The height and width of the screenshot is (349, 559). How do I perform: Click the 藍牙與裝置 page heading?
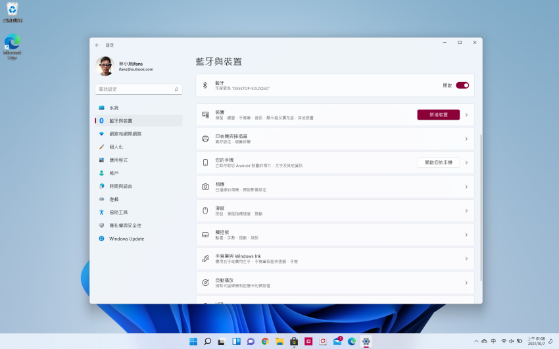pos(219,62)
